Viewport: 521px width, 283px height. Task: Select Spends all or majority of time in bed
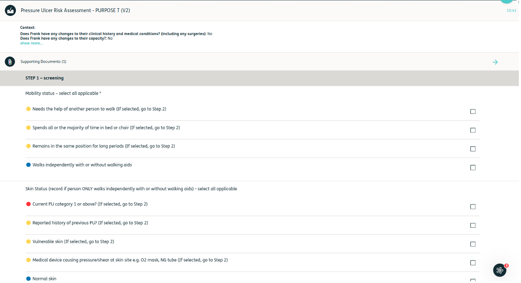click(473, 130)
